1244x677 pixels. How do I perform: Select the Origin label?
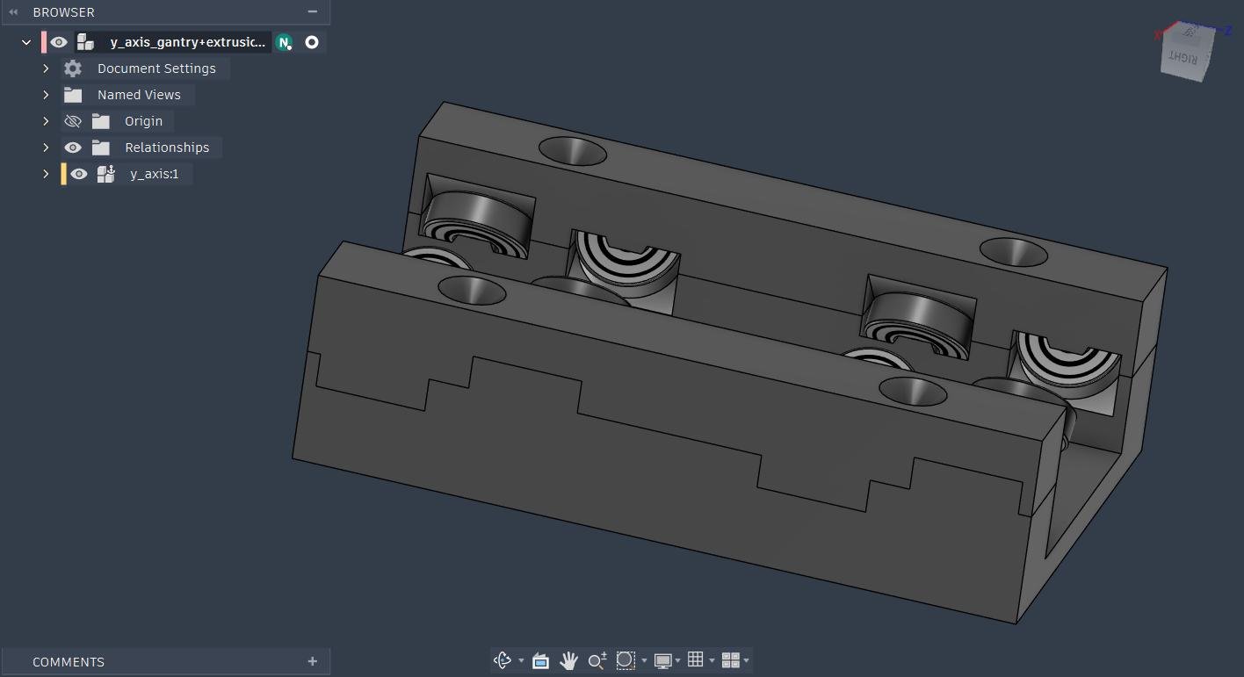[x=143, y=121]
